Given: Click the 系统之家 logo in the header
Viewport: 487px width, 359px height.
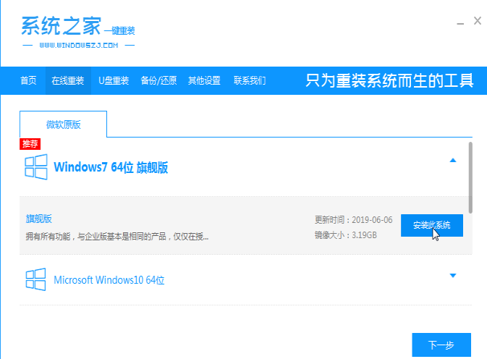Looking at the screenshot, I should click(78, 32).
